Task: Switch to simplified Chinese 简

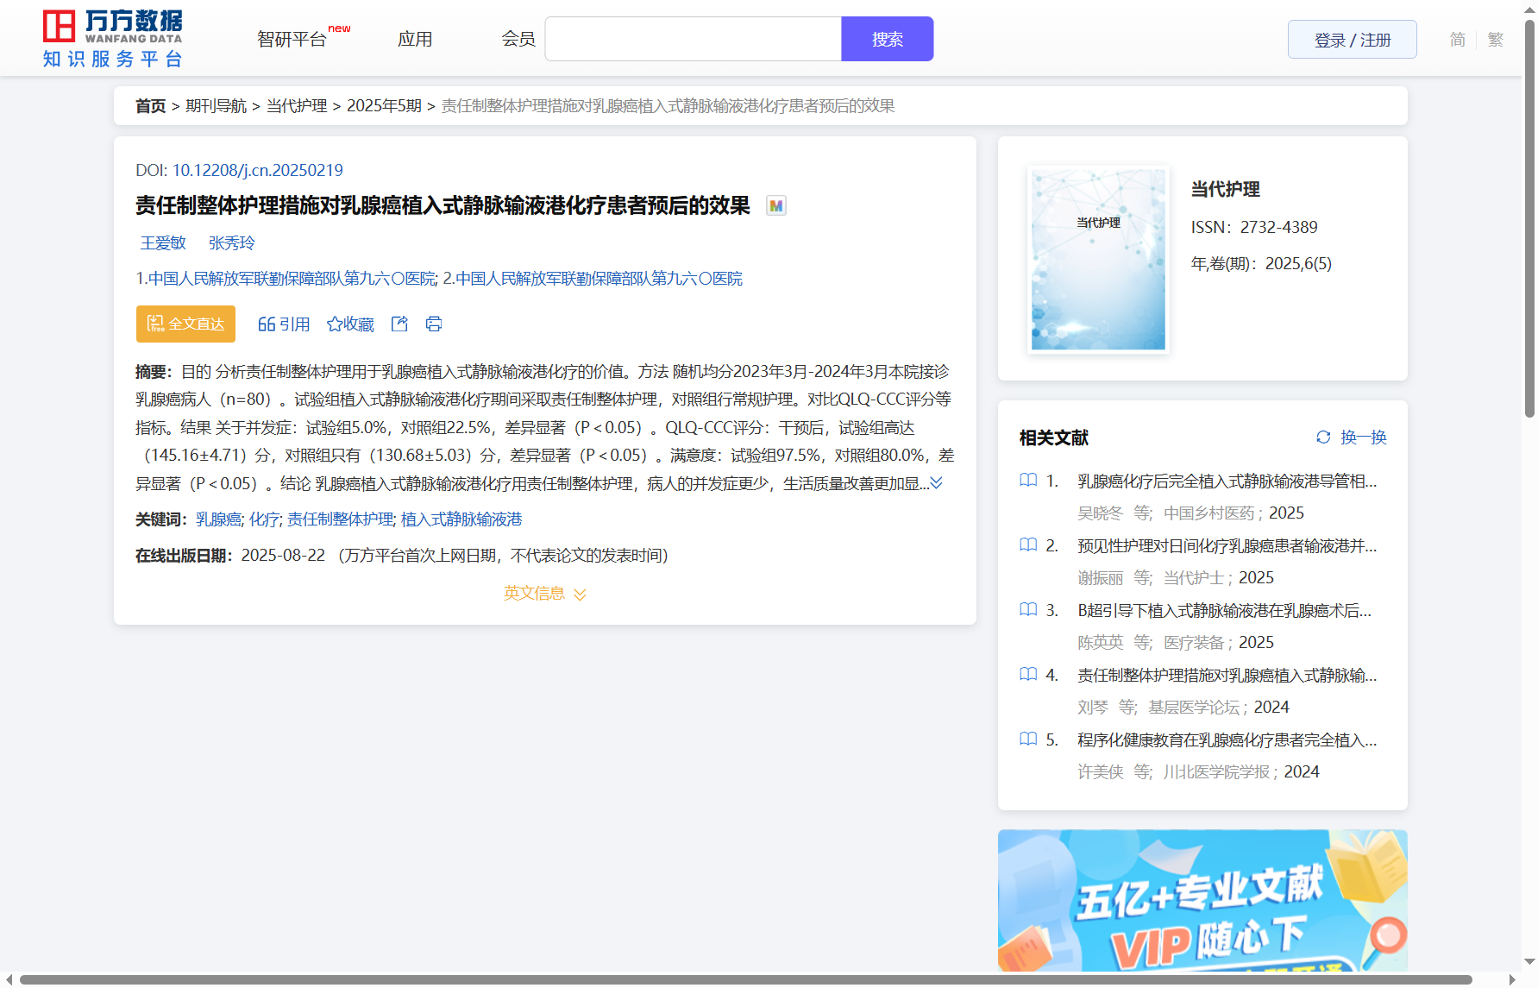Action: pyautogui.click(x=1457, y=40)
